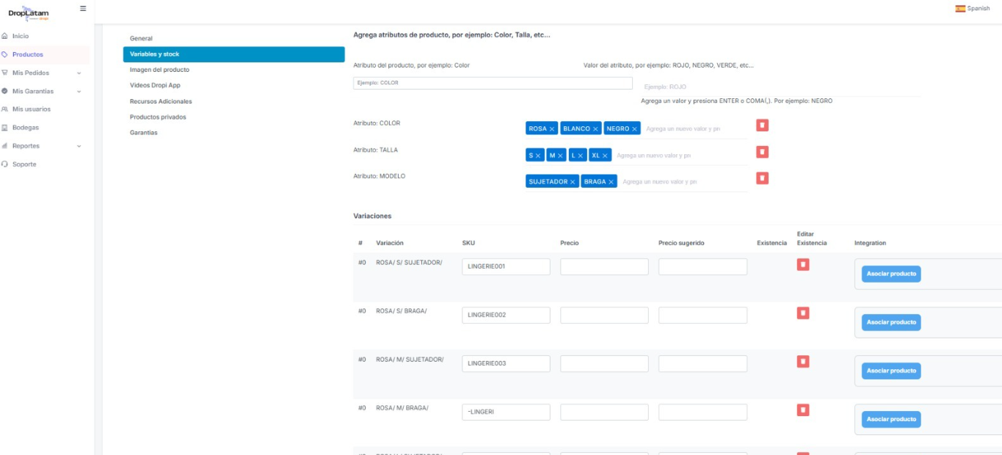
Task: Delete the COLOR attribute with trash icon
Action: 762,125
